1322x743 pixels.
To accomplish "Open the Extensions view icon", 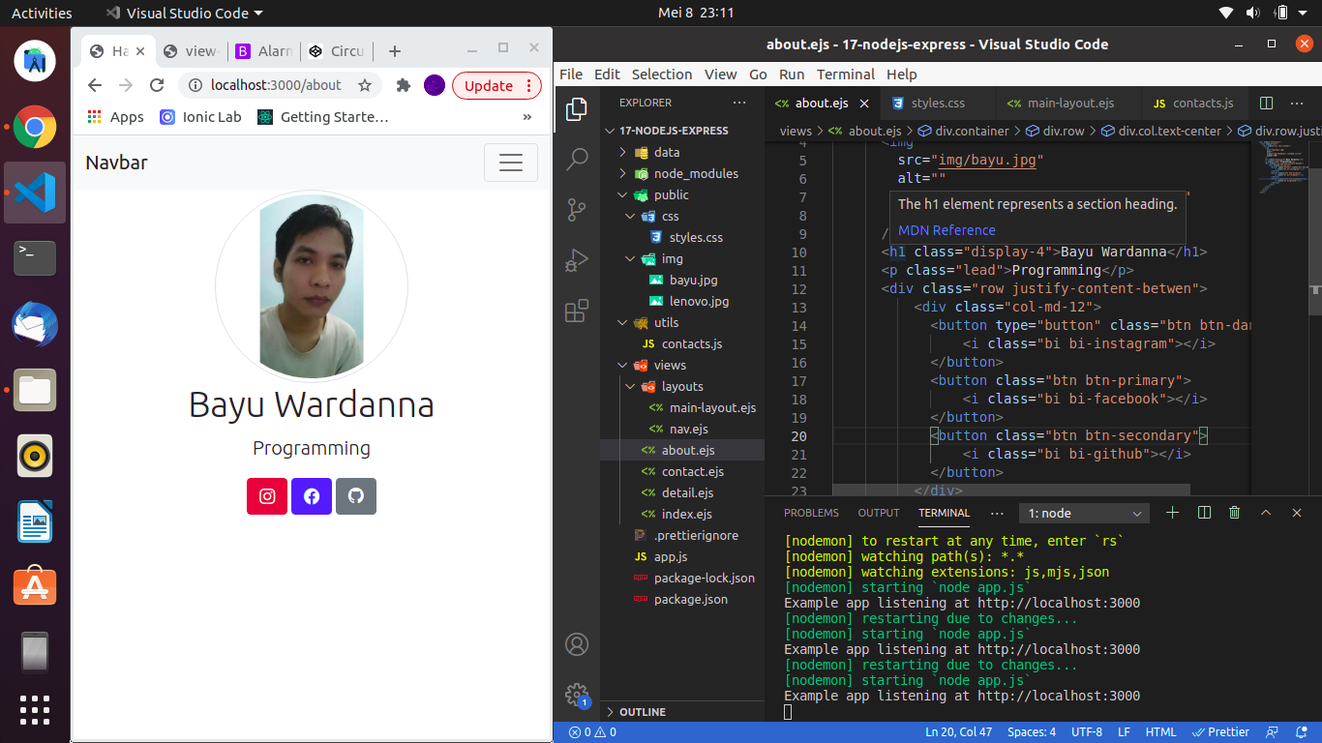I will pos(577,311).
